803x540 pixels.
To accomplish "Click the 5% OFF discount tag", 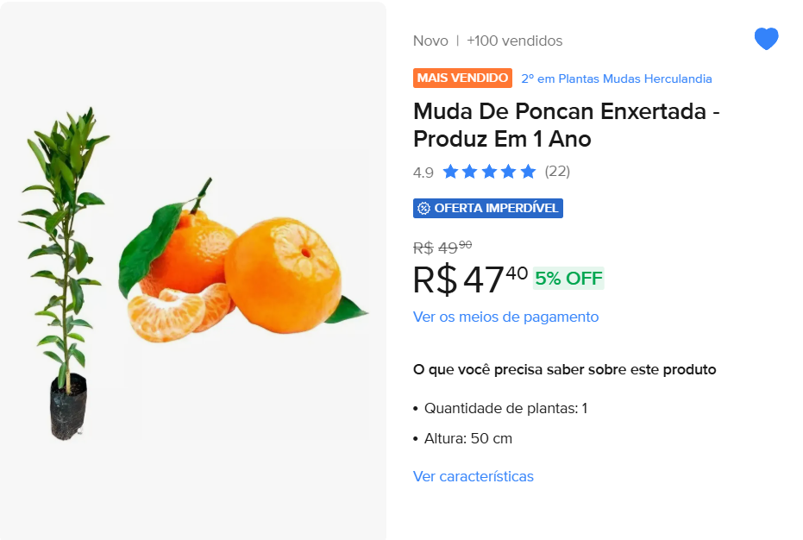I will [568, 279].
